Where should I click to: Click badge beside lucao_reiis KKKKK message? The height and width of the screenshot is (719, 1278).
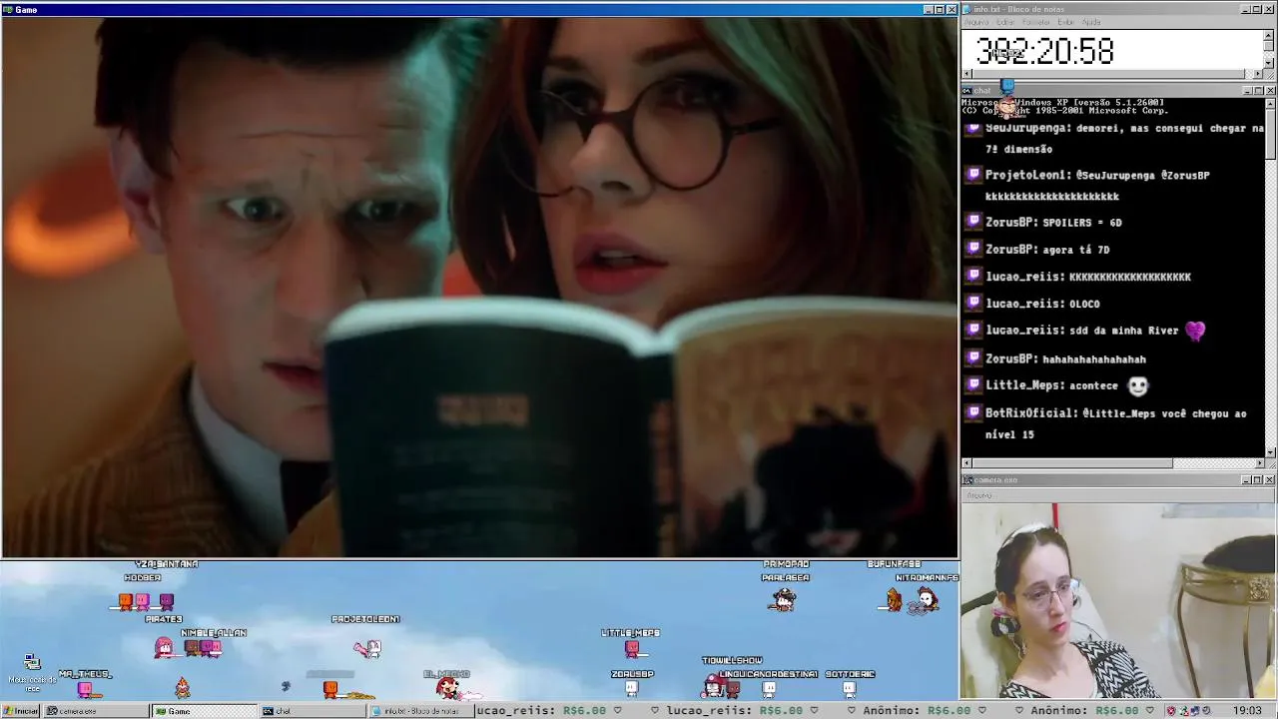[973, 276]
